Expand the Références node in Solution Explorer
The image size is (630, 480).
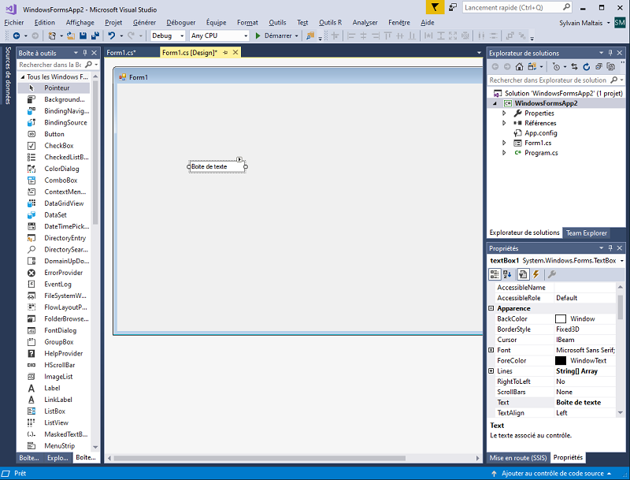click(504, 123)
